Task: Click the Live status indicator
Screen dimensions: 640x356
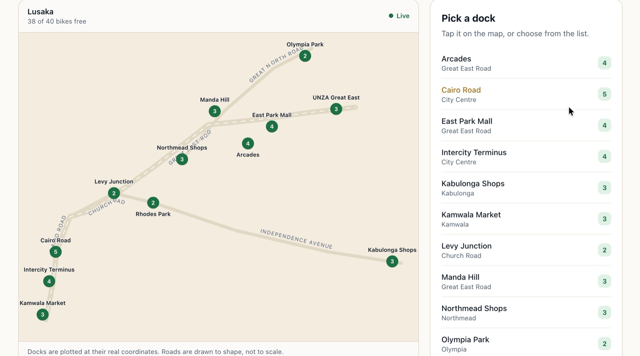Action: click(399, 16)
